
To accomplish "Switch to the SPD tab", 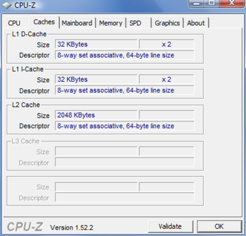I will click(x=139, y=23).
